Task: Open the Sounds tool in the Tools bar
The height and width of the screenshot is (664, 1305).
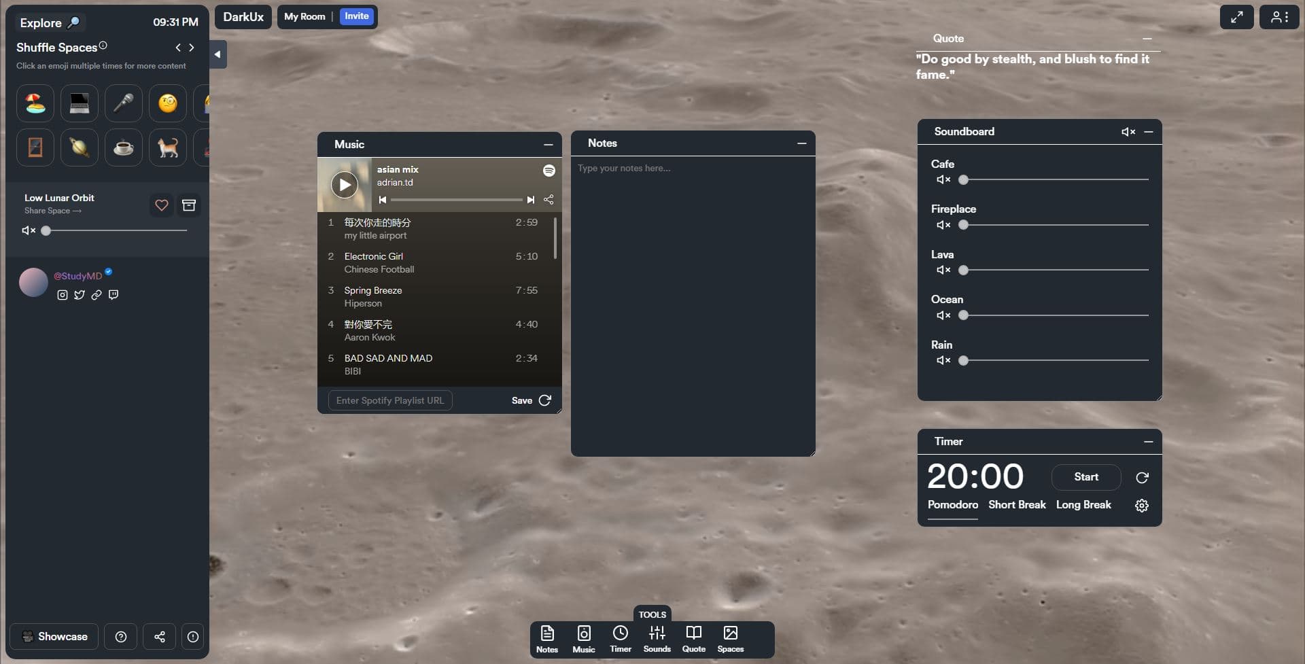Action: pos(657,637)
